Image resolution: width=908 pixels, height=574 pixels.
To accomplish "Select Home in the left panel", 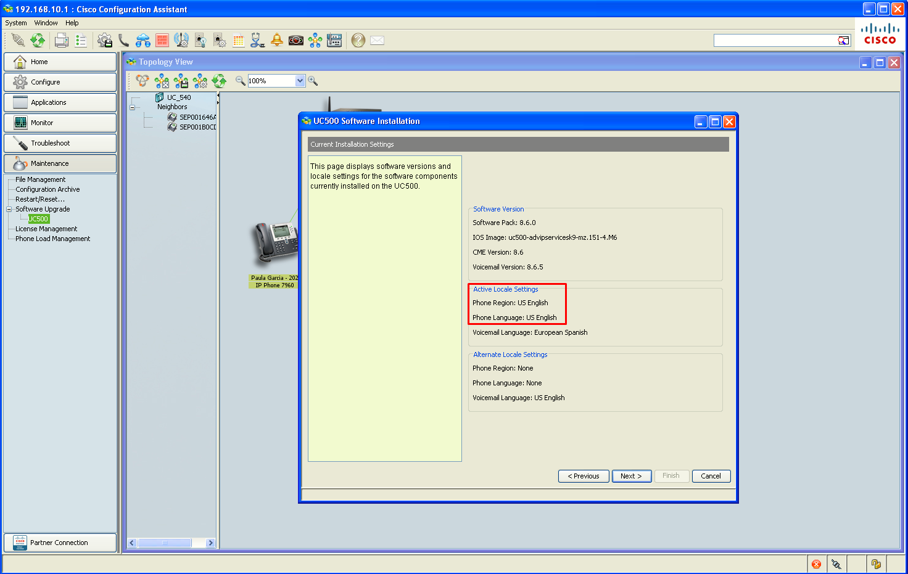I will [x=60, y=62].
